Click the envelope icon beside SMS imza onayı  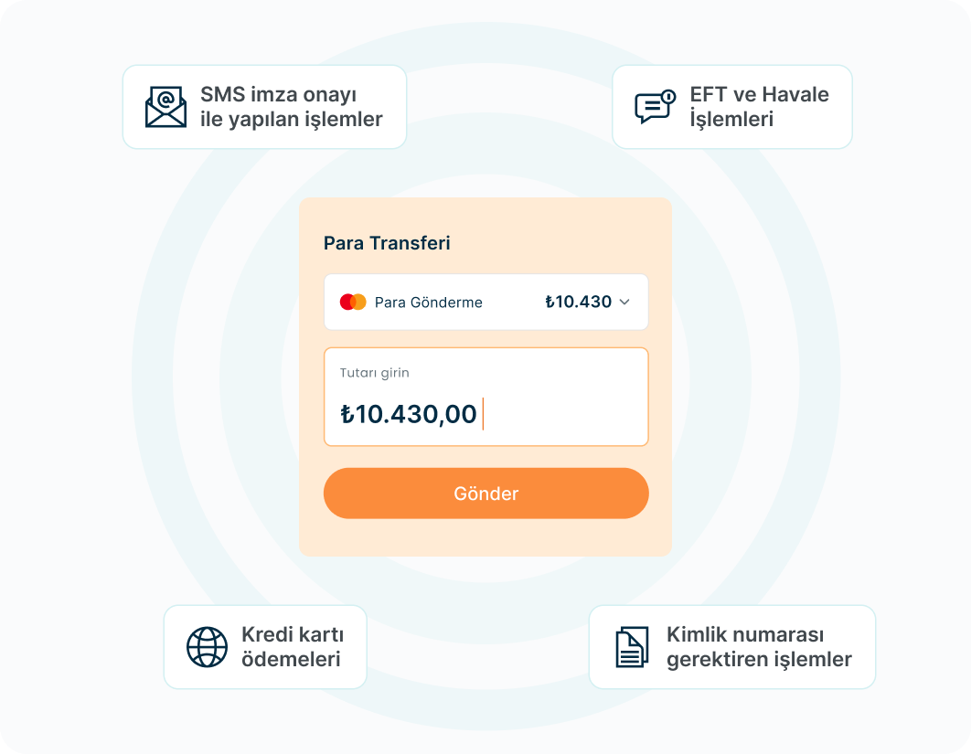click(165, 107)
